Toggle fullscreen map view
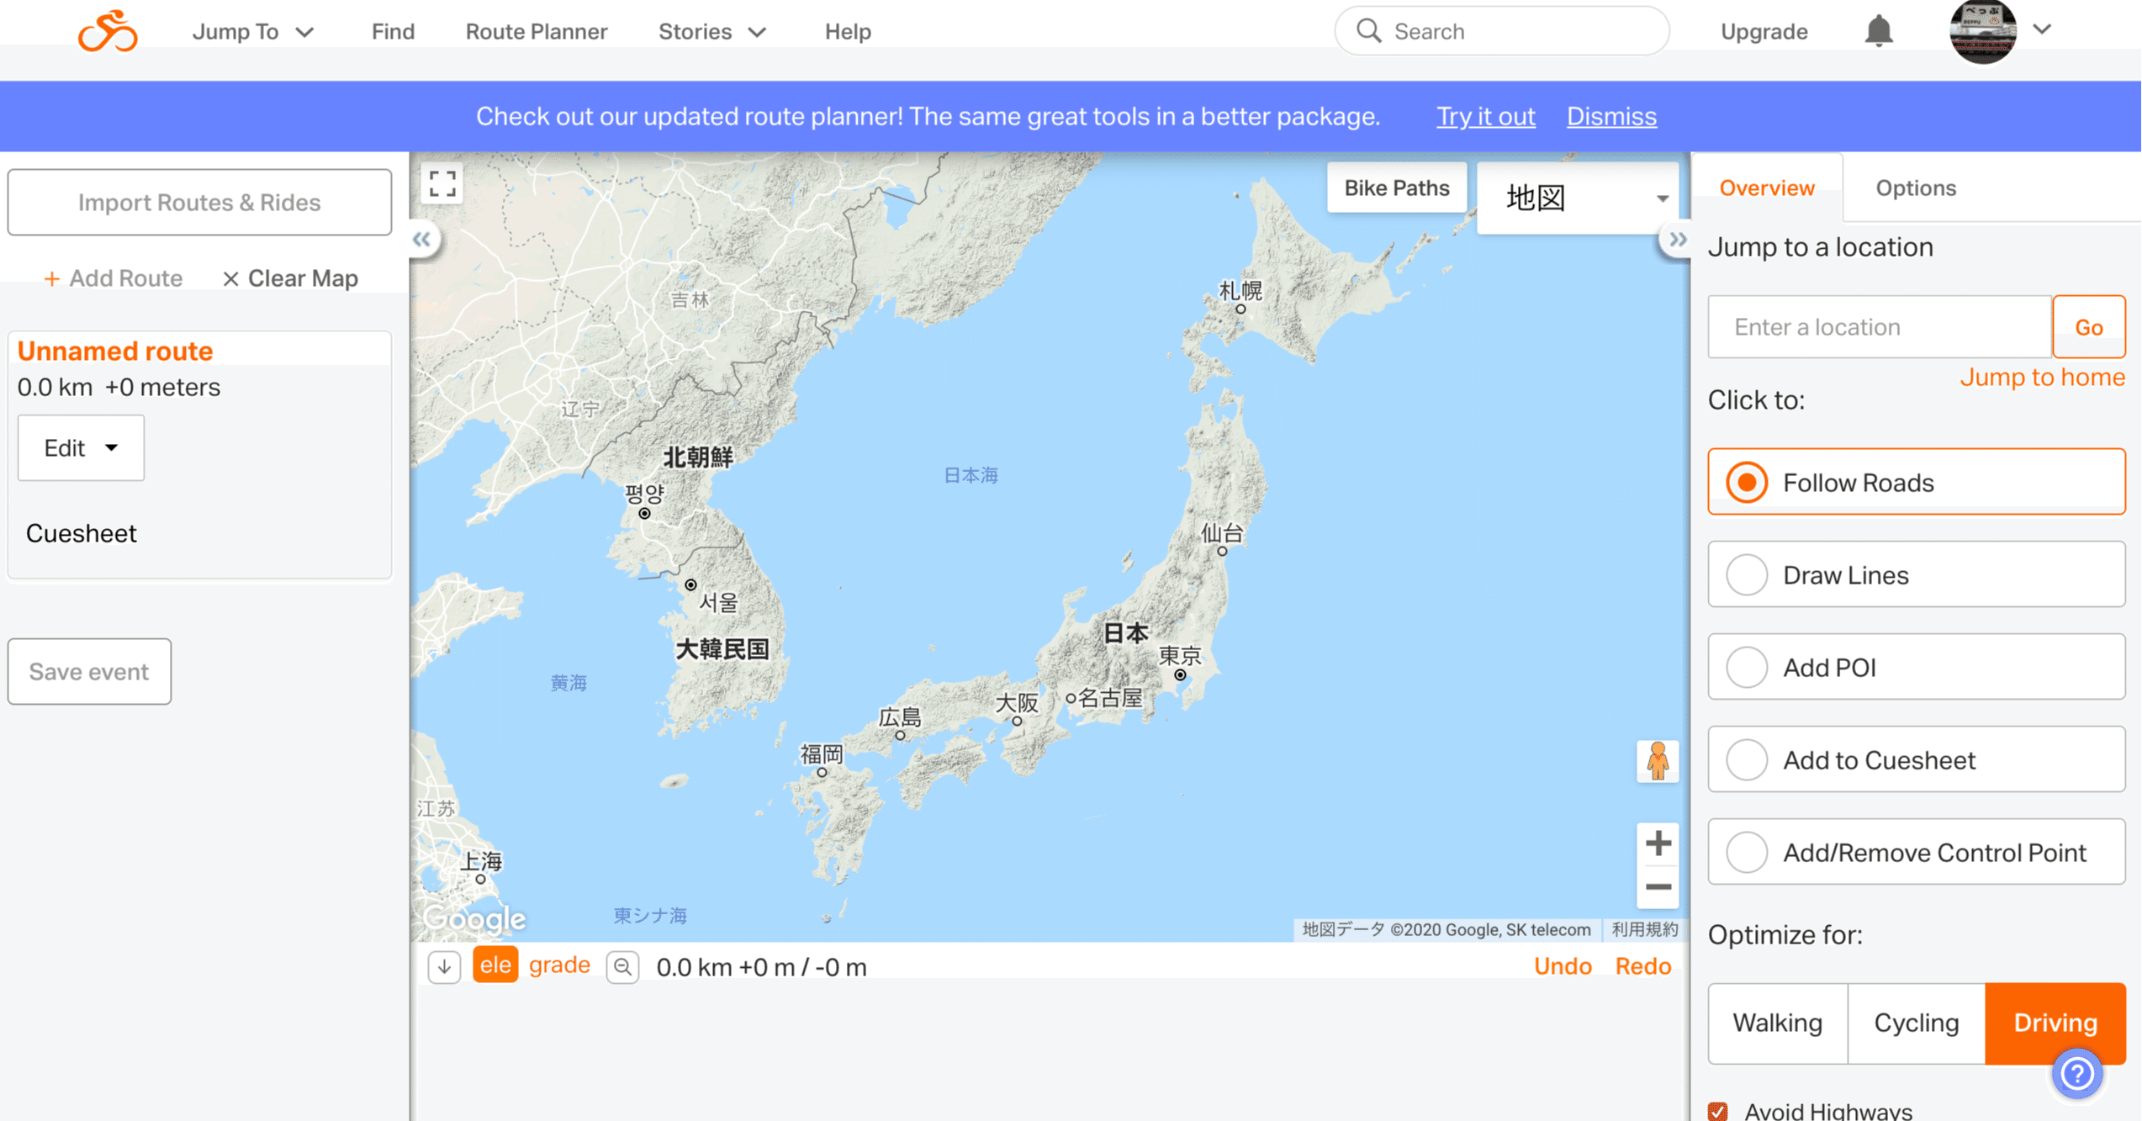 442,183
